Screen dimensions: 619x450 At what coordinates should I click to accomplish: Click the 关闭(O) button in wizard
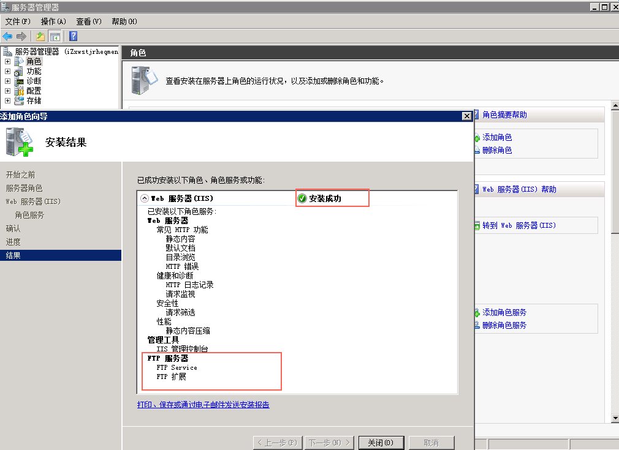coord(381,443)
